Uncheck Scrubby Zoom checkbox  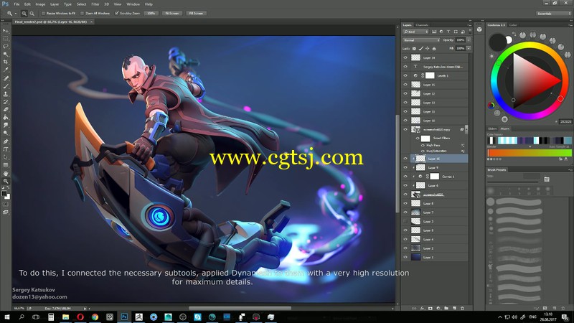(x=117, y=13)
